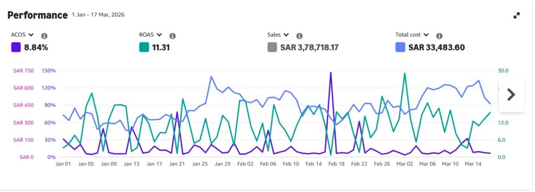Open the info icon next to Sales
535x192 pixels.
[x=299, y=36]
